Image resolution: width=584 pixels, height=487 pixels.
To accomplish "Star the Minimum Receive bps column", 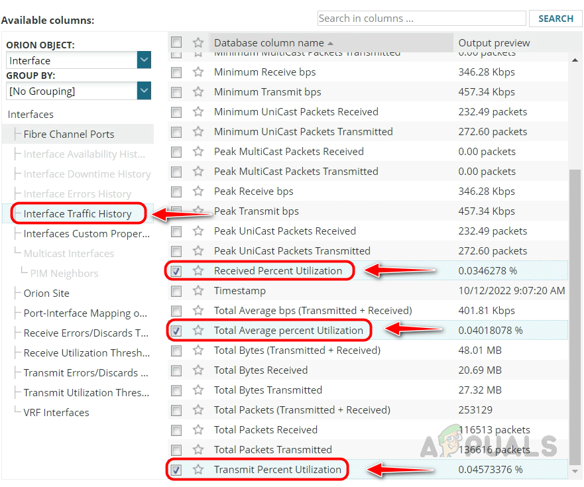I will click(198, 72).
